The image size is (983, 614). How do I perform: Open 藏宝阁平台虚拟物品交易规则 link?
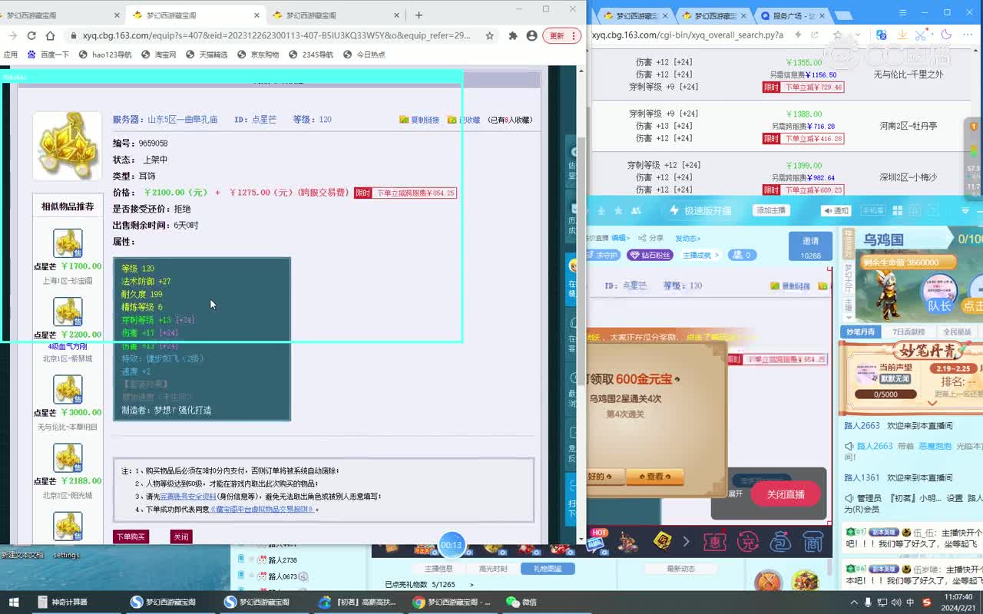262,509
